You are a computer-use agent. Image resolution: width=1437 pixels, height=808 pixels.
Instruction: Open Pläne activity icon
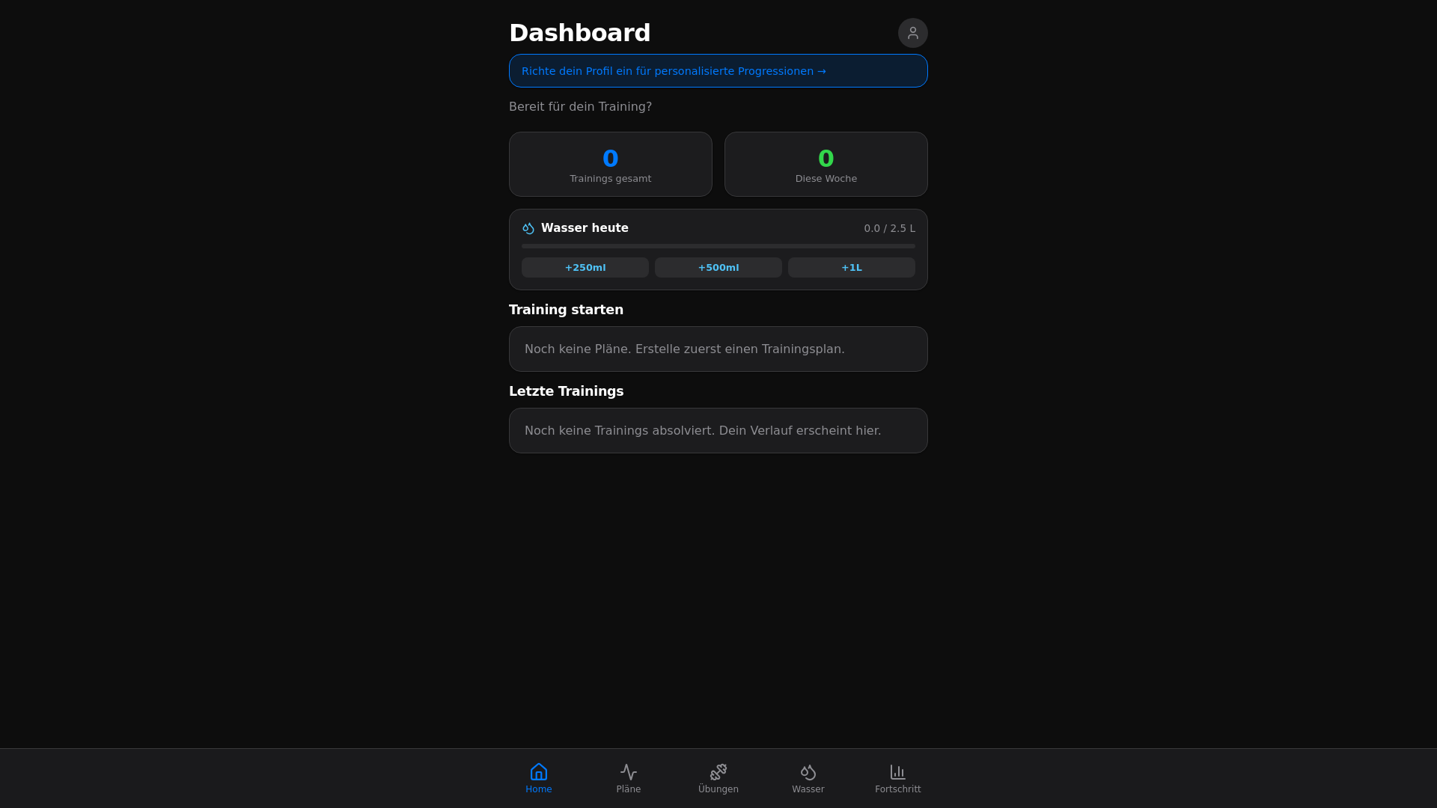pos(629,771)
